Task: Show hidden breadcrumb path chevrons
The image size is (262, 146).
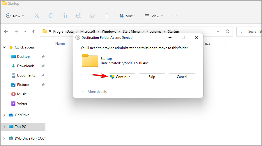Action: 50,31
